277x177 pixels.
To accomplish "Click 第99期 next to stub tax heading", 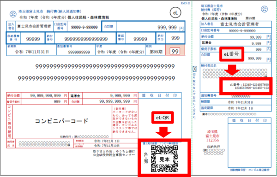I will pos(250,18).
